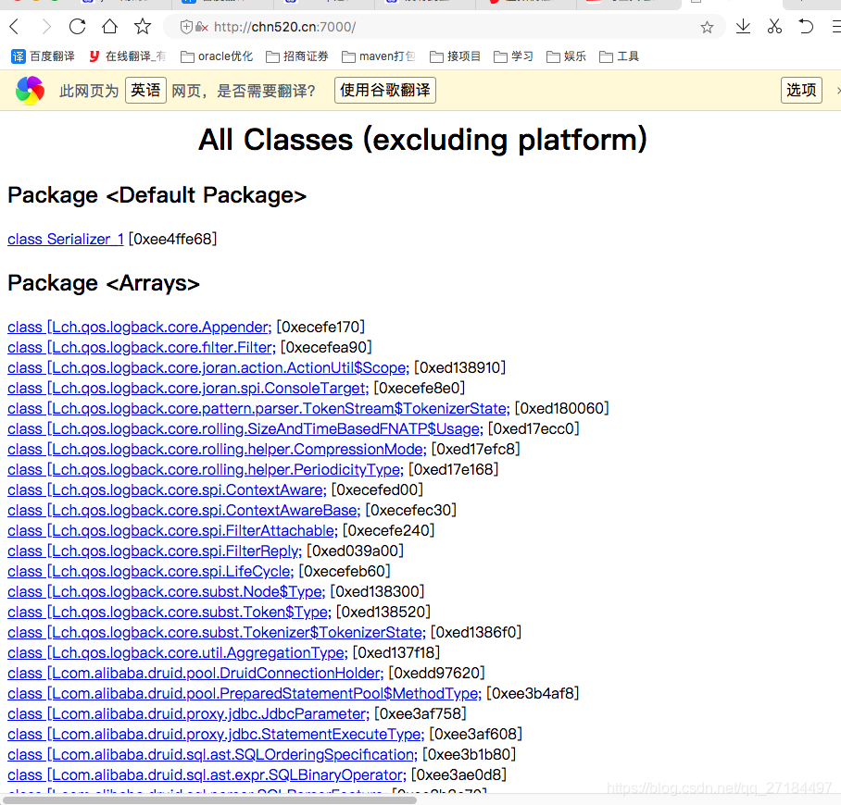841x805 pixels.
Task: Open the rolling.helper.CompressionMode class link
Action: tap(217, 449)
